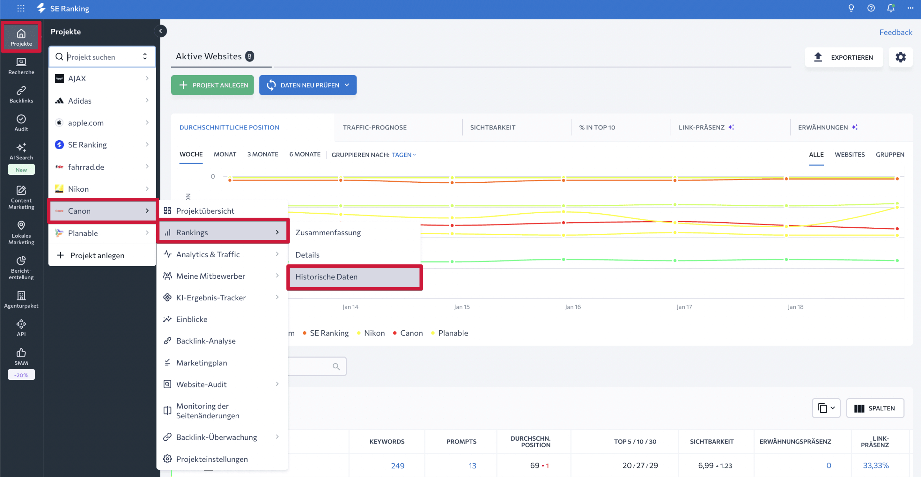Switch to the Traffic-Prognose tab
921x477 pixels.
[375, 127]
